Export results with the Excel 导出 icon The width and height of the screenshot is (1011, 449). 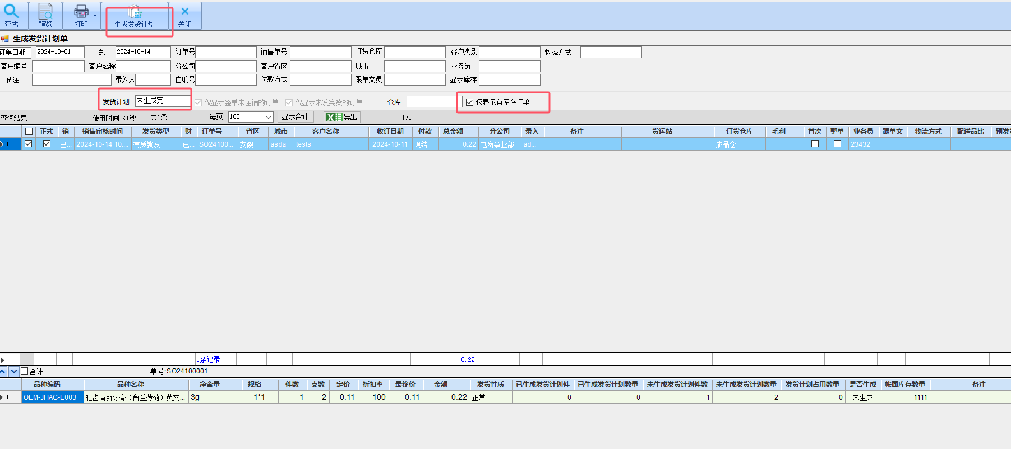point(341,117)
